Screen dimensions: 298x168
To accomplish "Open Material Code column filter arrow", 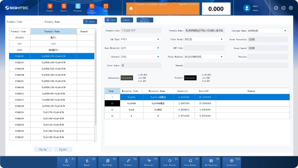I will coord(142,91).
